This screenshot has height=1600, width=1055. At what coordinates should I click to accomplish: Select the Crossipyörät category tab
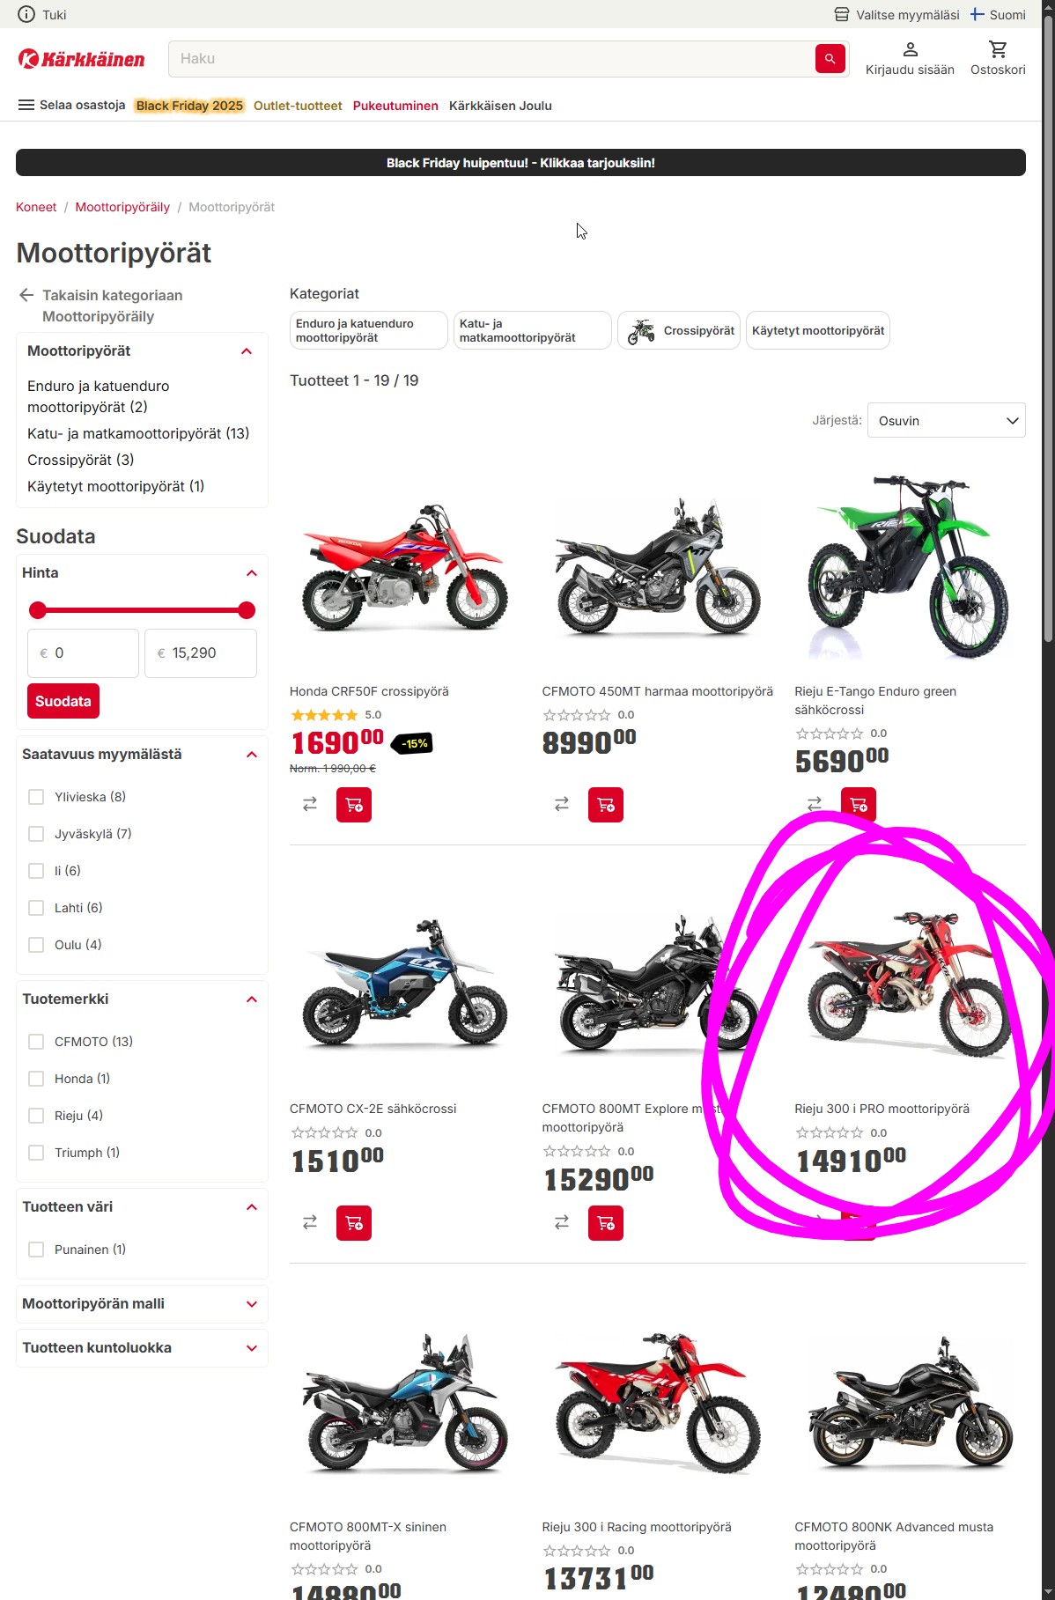679,330
